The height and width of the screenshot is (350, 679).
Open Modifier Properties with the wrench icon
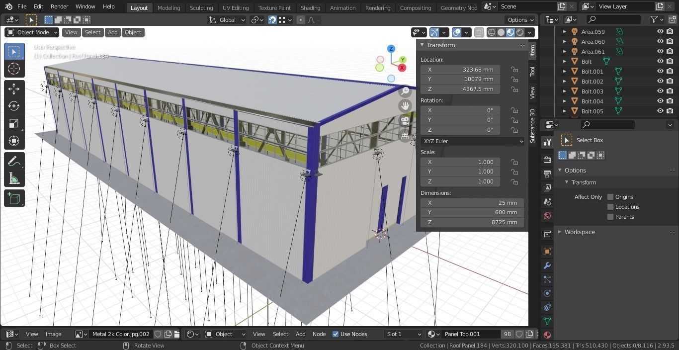coord(547,265)
